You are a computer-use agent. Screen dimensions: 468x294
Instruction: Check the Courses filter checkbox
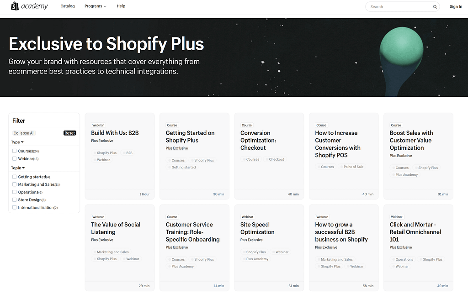[x=13, y=151]
